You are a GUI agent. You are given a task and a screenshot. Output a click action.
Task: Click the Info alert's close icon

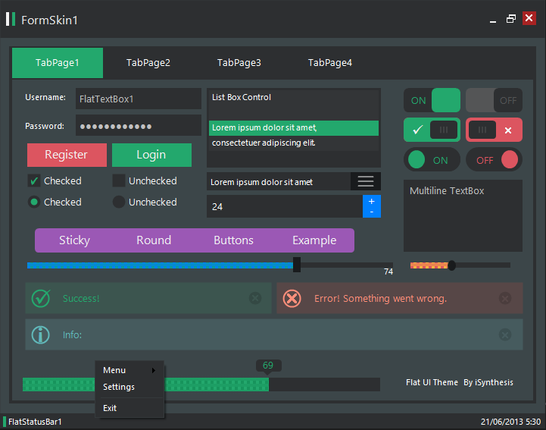click(x=505, y=334)
